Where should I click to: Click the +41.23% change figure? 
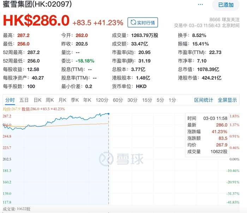[x=108, y=23]
